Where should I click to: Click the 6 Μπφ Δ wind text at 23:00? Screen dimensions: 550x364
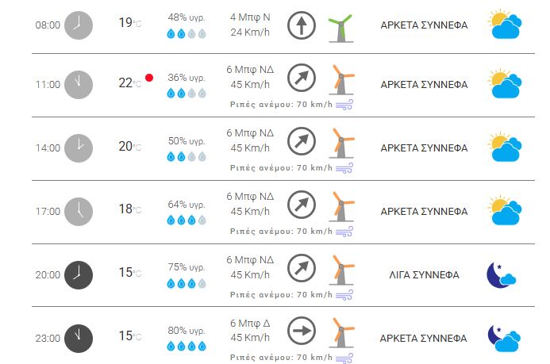click(248, 323)
